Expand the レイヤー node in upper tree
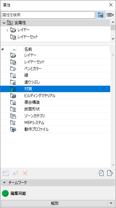The image size is (116, 208). (7, 30)
